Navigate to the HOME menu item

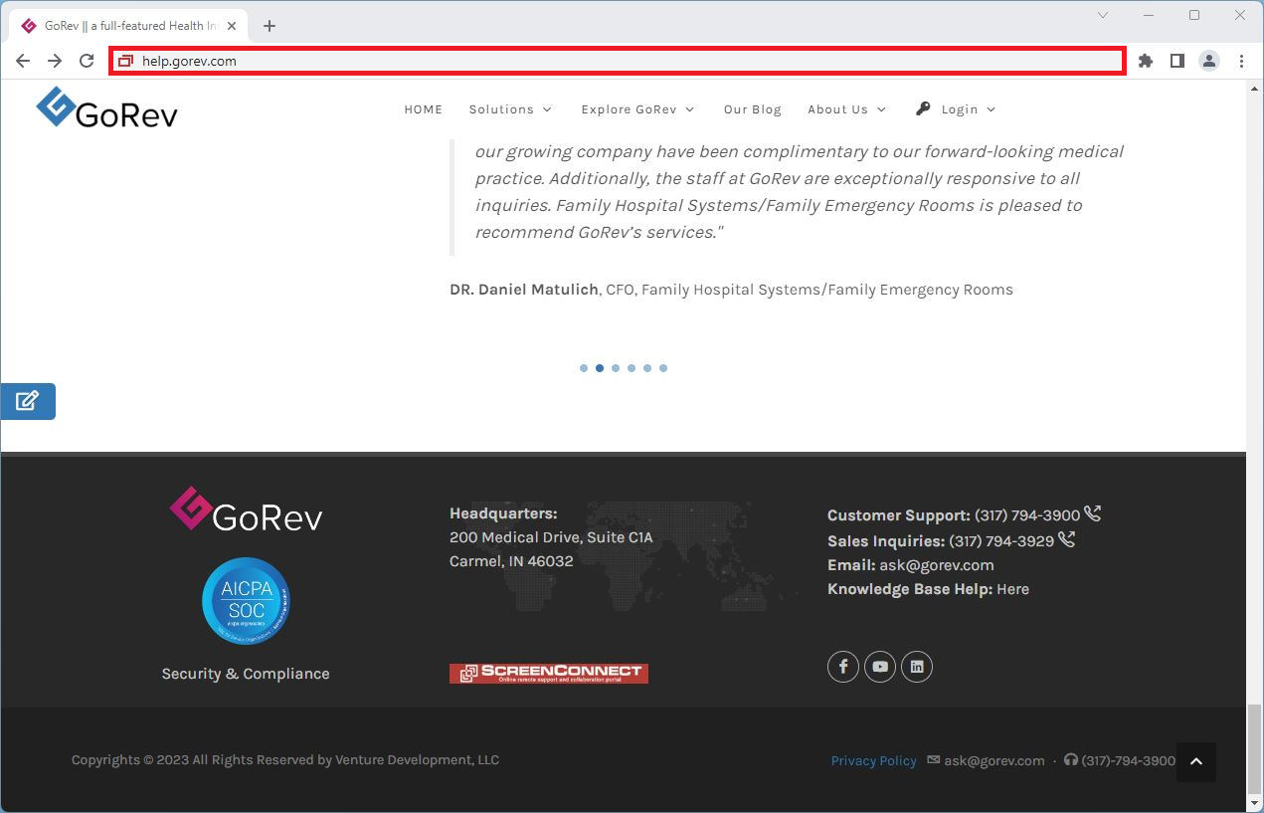pos(424,109)
